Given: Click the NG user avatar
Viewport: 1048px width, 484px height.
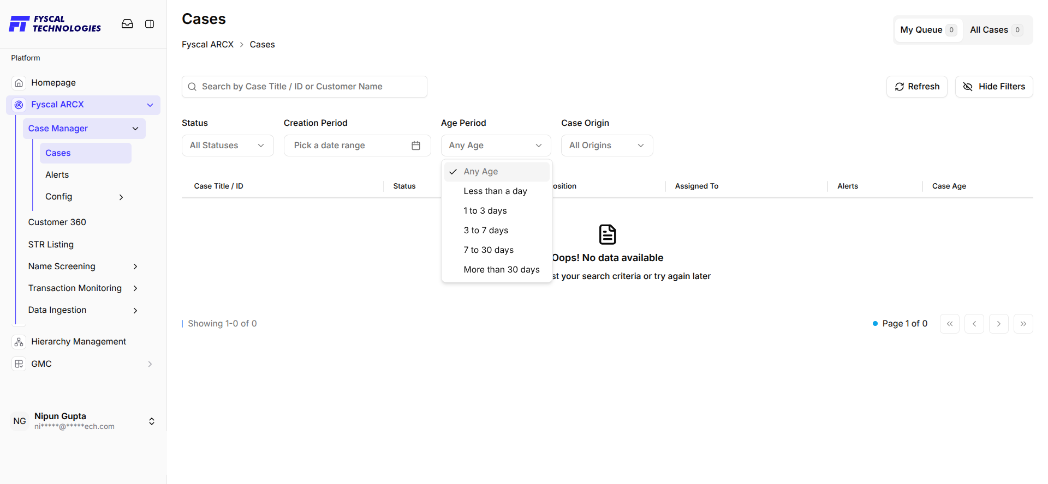Looking at the screenshot, I should point(20,421).
